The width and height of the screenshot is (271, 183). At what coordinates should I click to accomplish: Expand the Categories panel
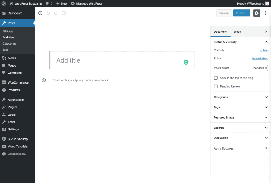tap(241, 97)
